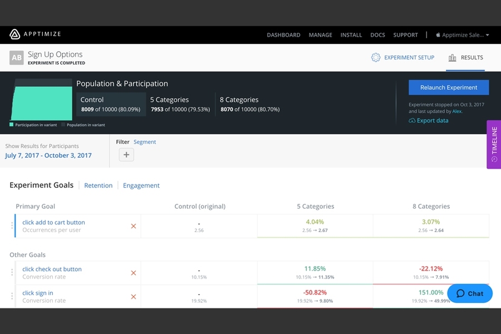Open the Segment filter link
This screenshot has height=334, width=501.
pyautogui.click(x=145, y=142)
